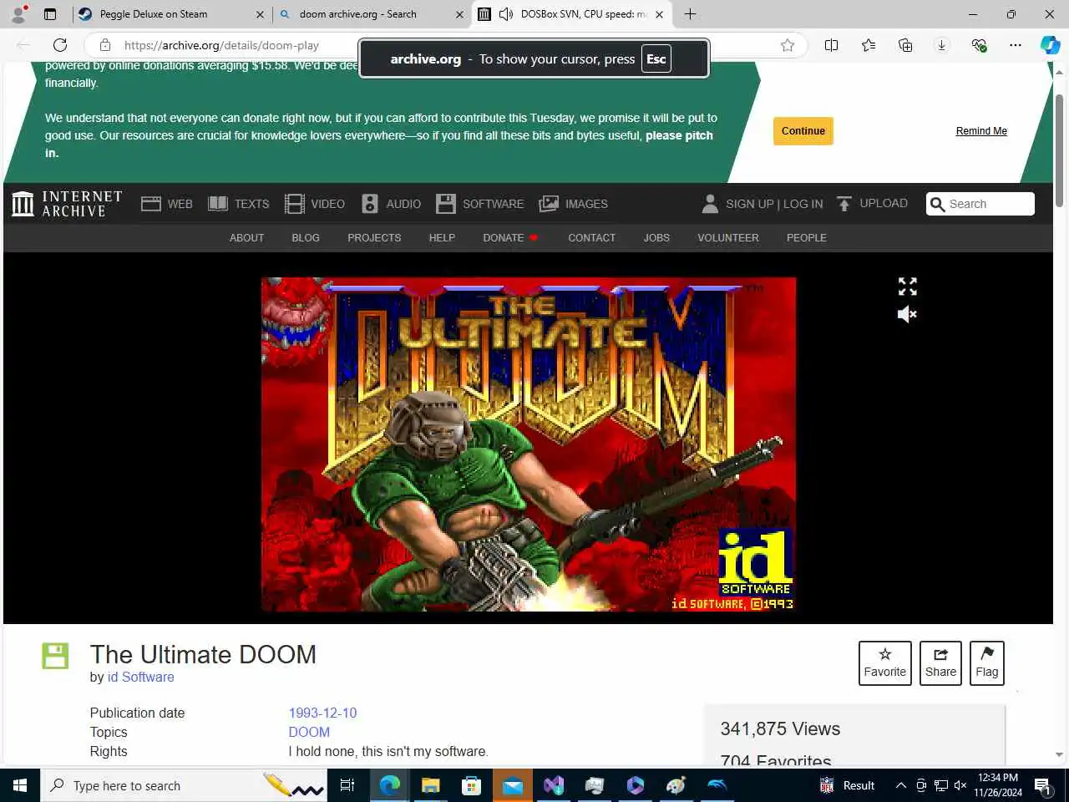Screen dimensions: 1069x802
Task: Click the Archive Search input field
Action: coord(980,204)
